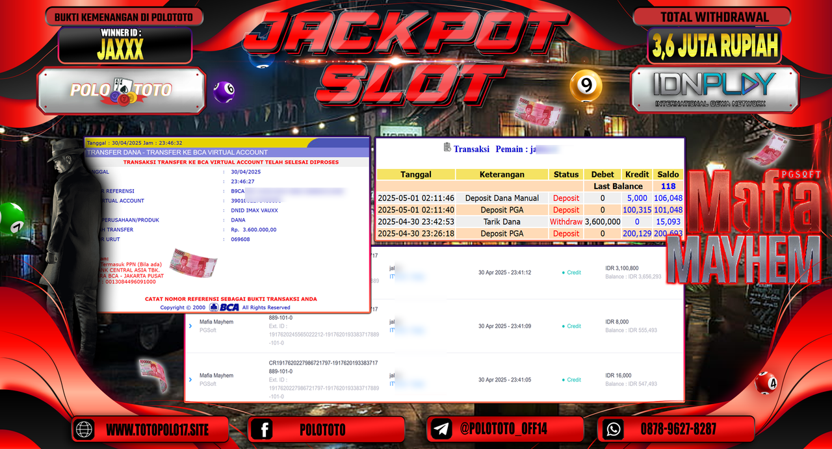The image size is (832, 449).
Task: Click the Status column header
Action: [x=566, y=174]
